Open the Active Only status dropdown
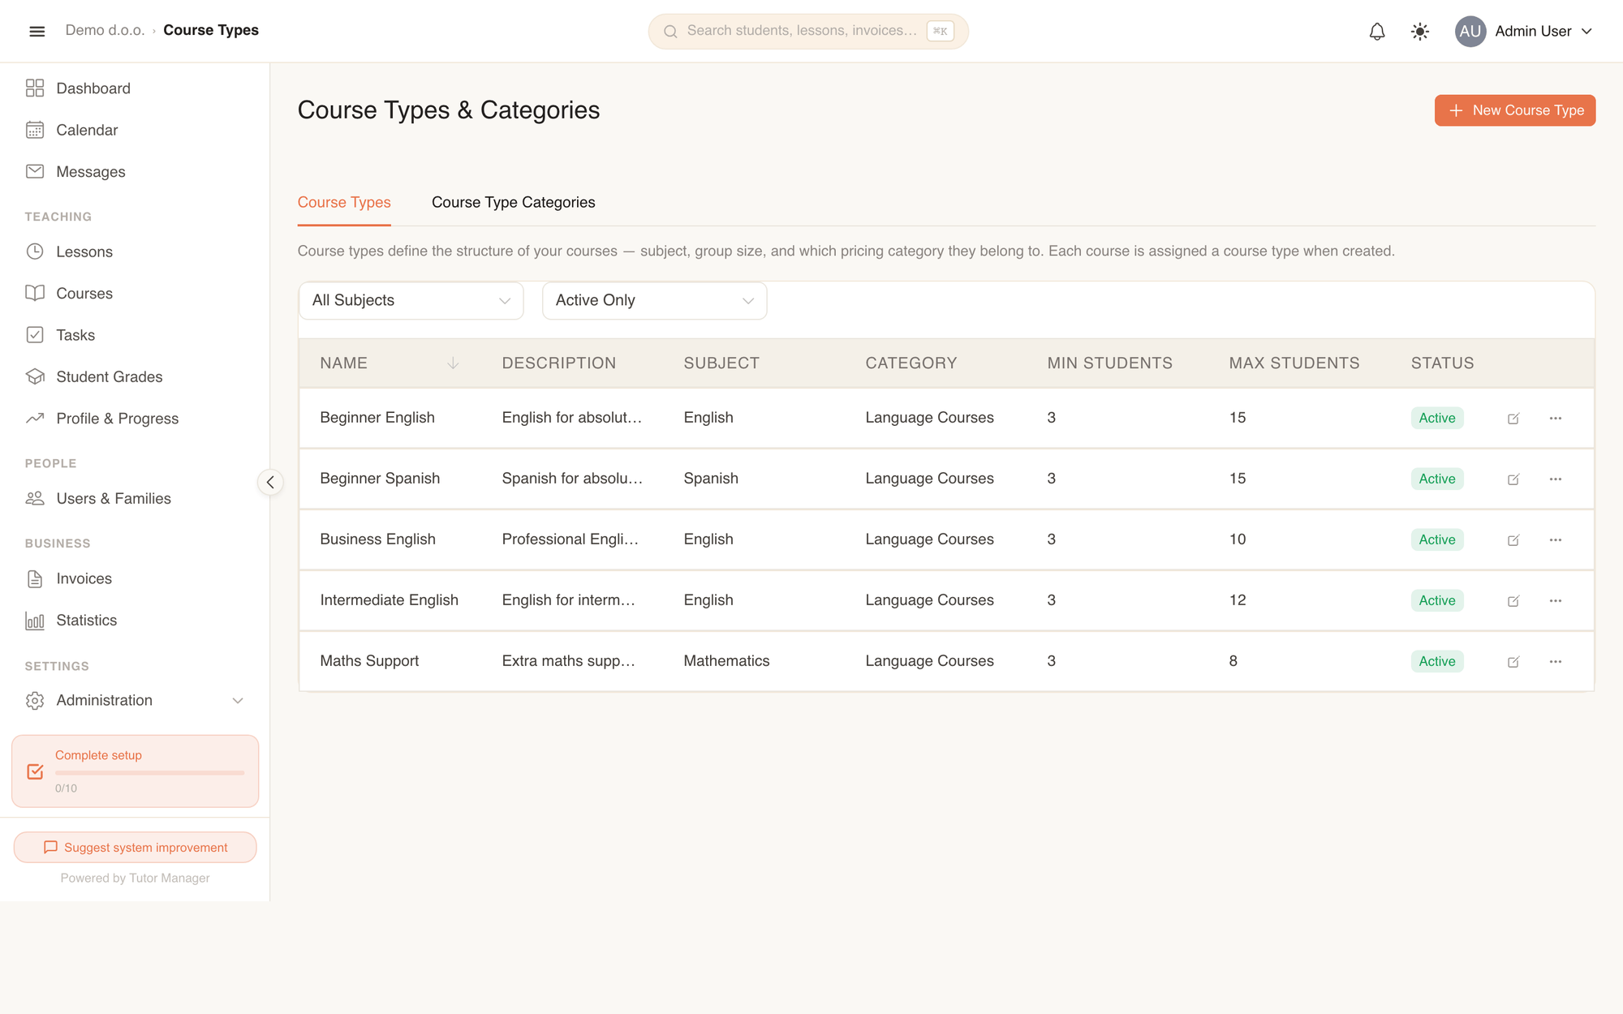 654,300
